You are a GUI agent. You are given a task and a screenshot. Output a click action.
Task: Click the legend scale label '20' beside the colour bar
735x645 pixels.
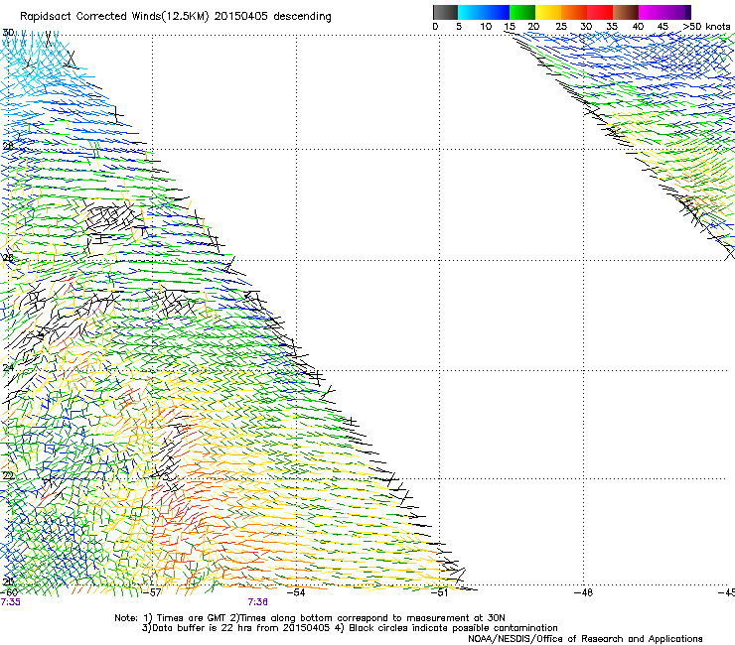click(x=533, y=27)
